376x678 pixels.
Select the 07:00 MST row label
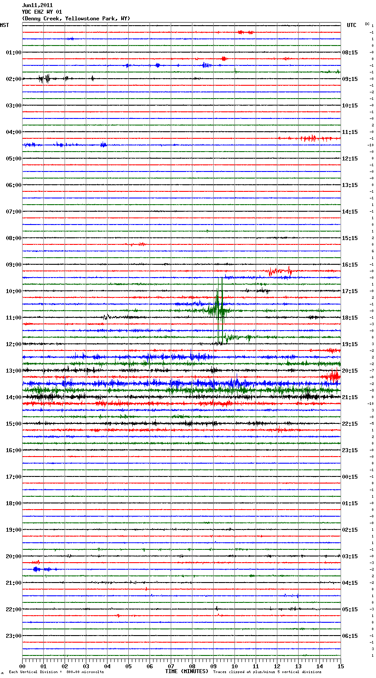pos(14,211)
